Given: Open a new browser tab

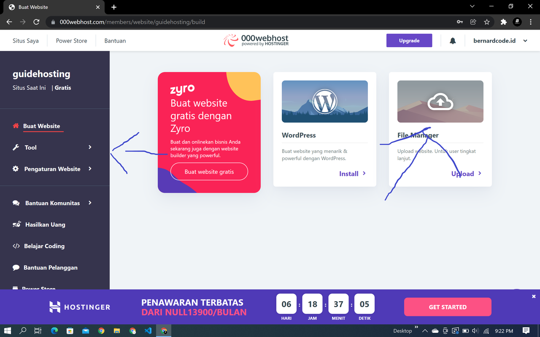Looking at the screenshot, I should click(114, 7).
